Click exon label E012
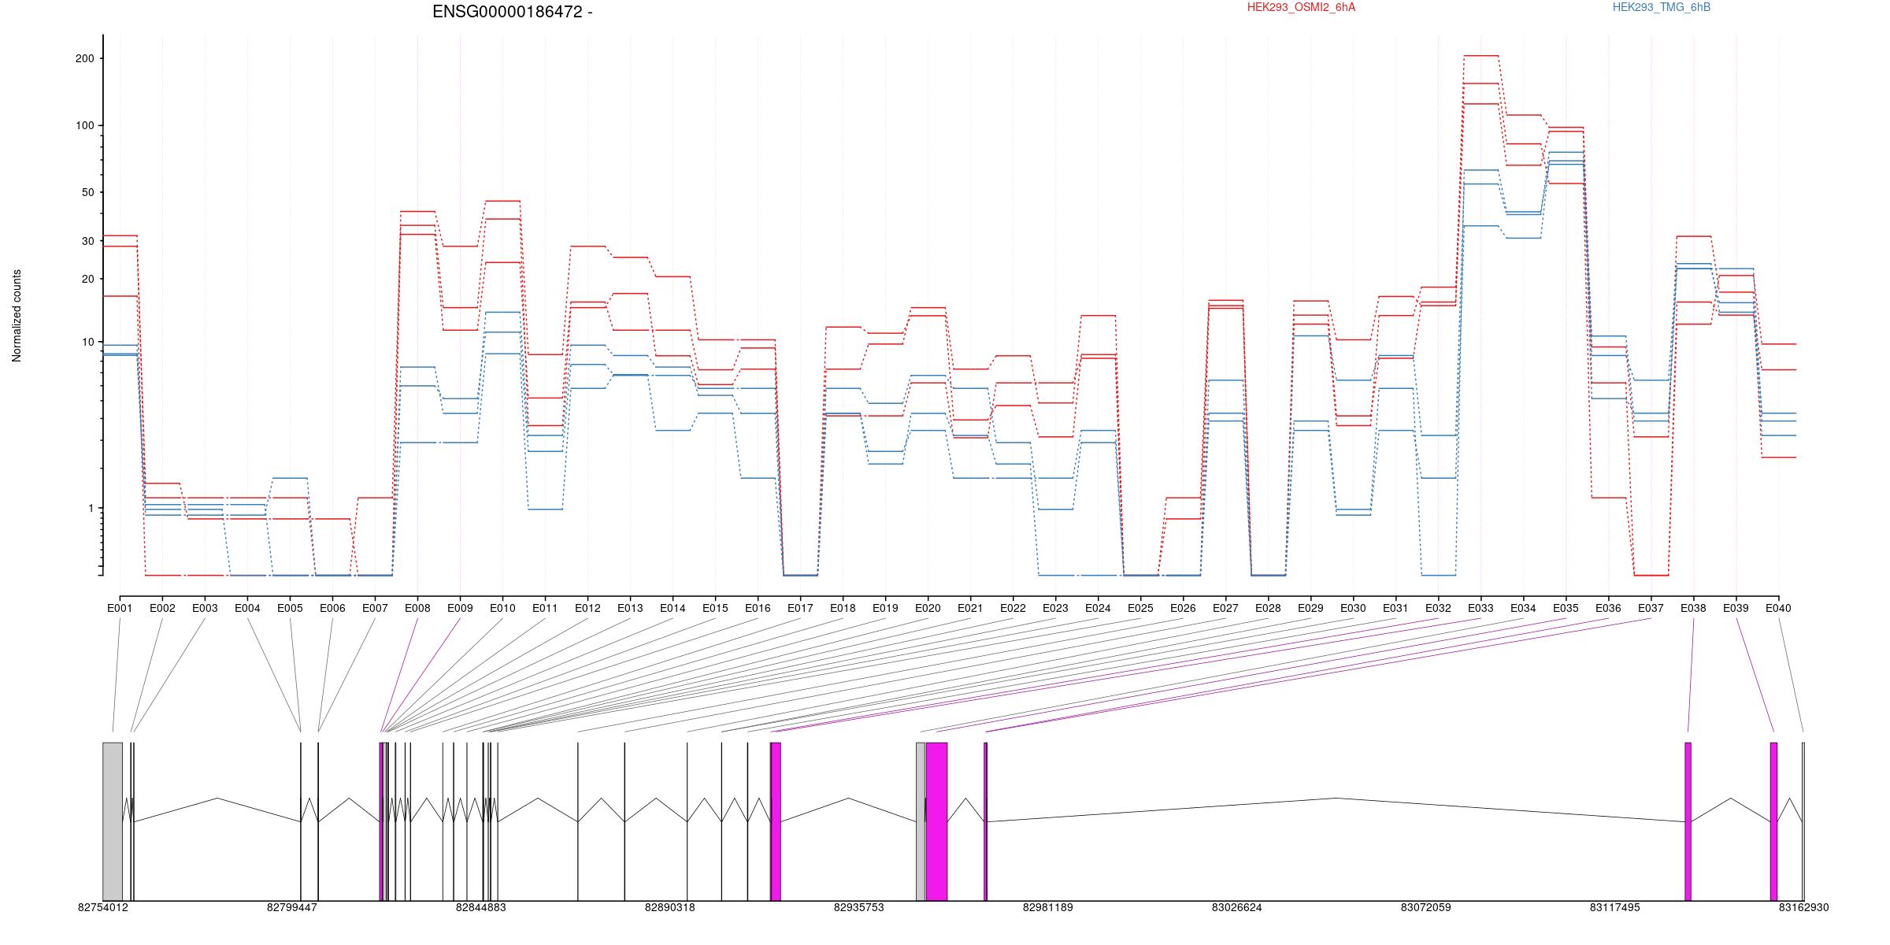 tap(587, 608)
